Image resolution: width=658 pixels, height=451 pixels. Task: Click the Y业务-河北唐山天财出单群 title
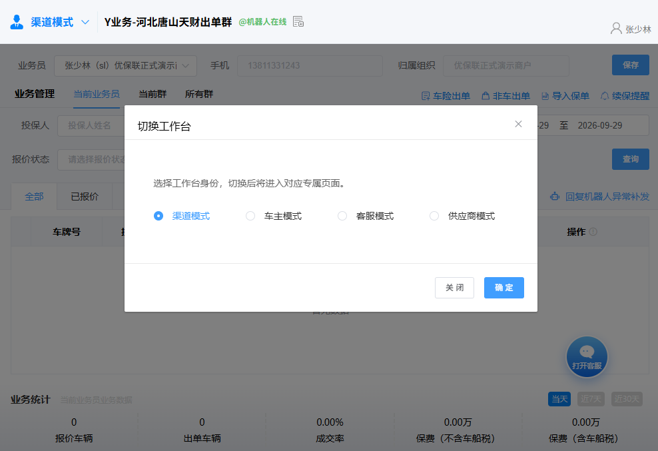tap(168, 22)
